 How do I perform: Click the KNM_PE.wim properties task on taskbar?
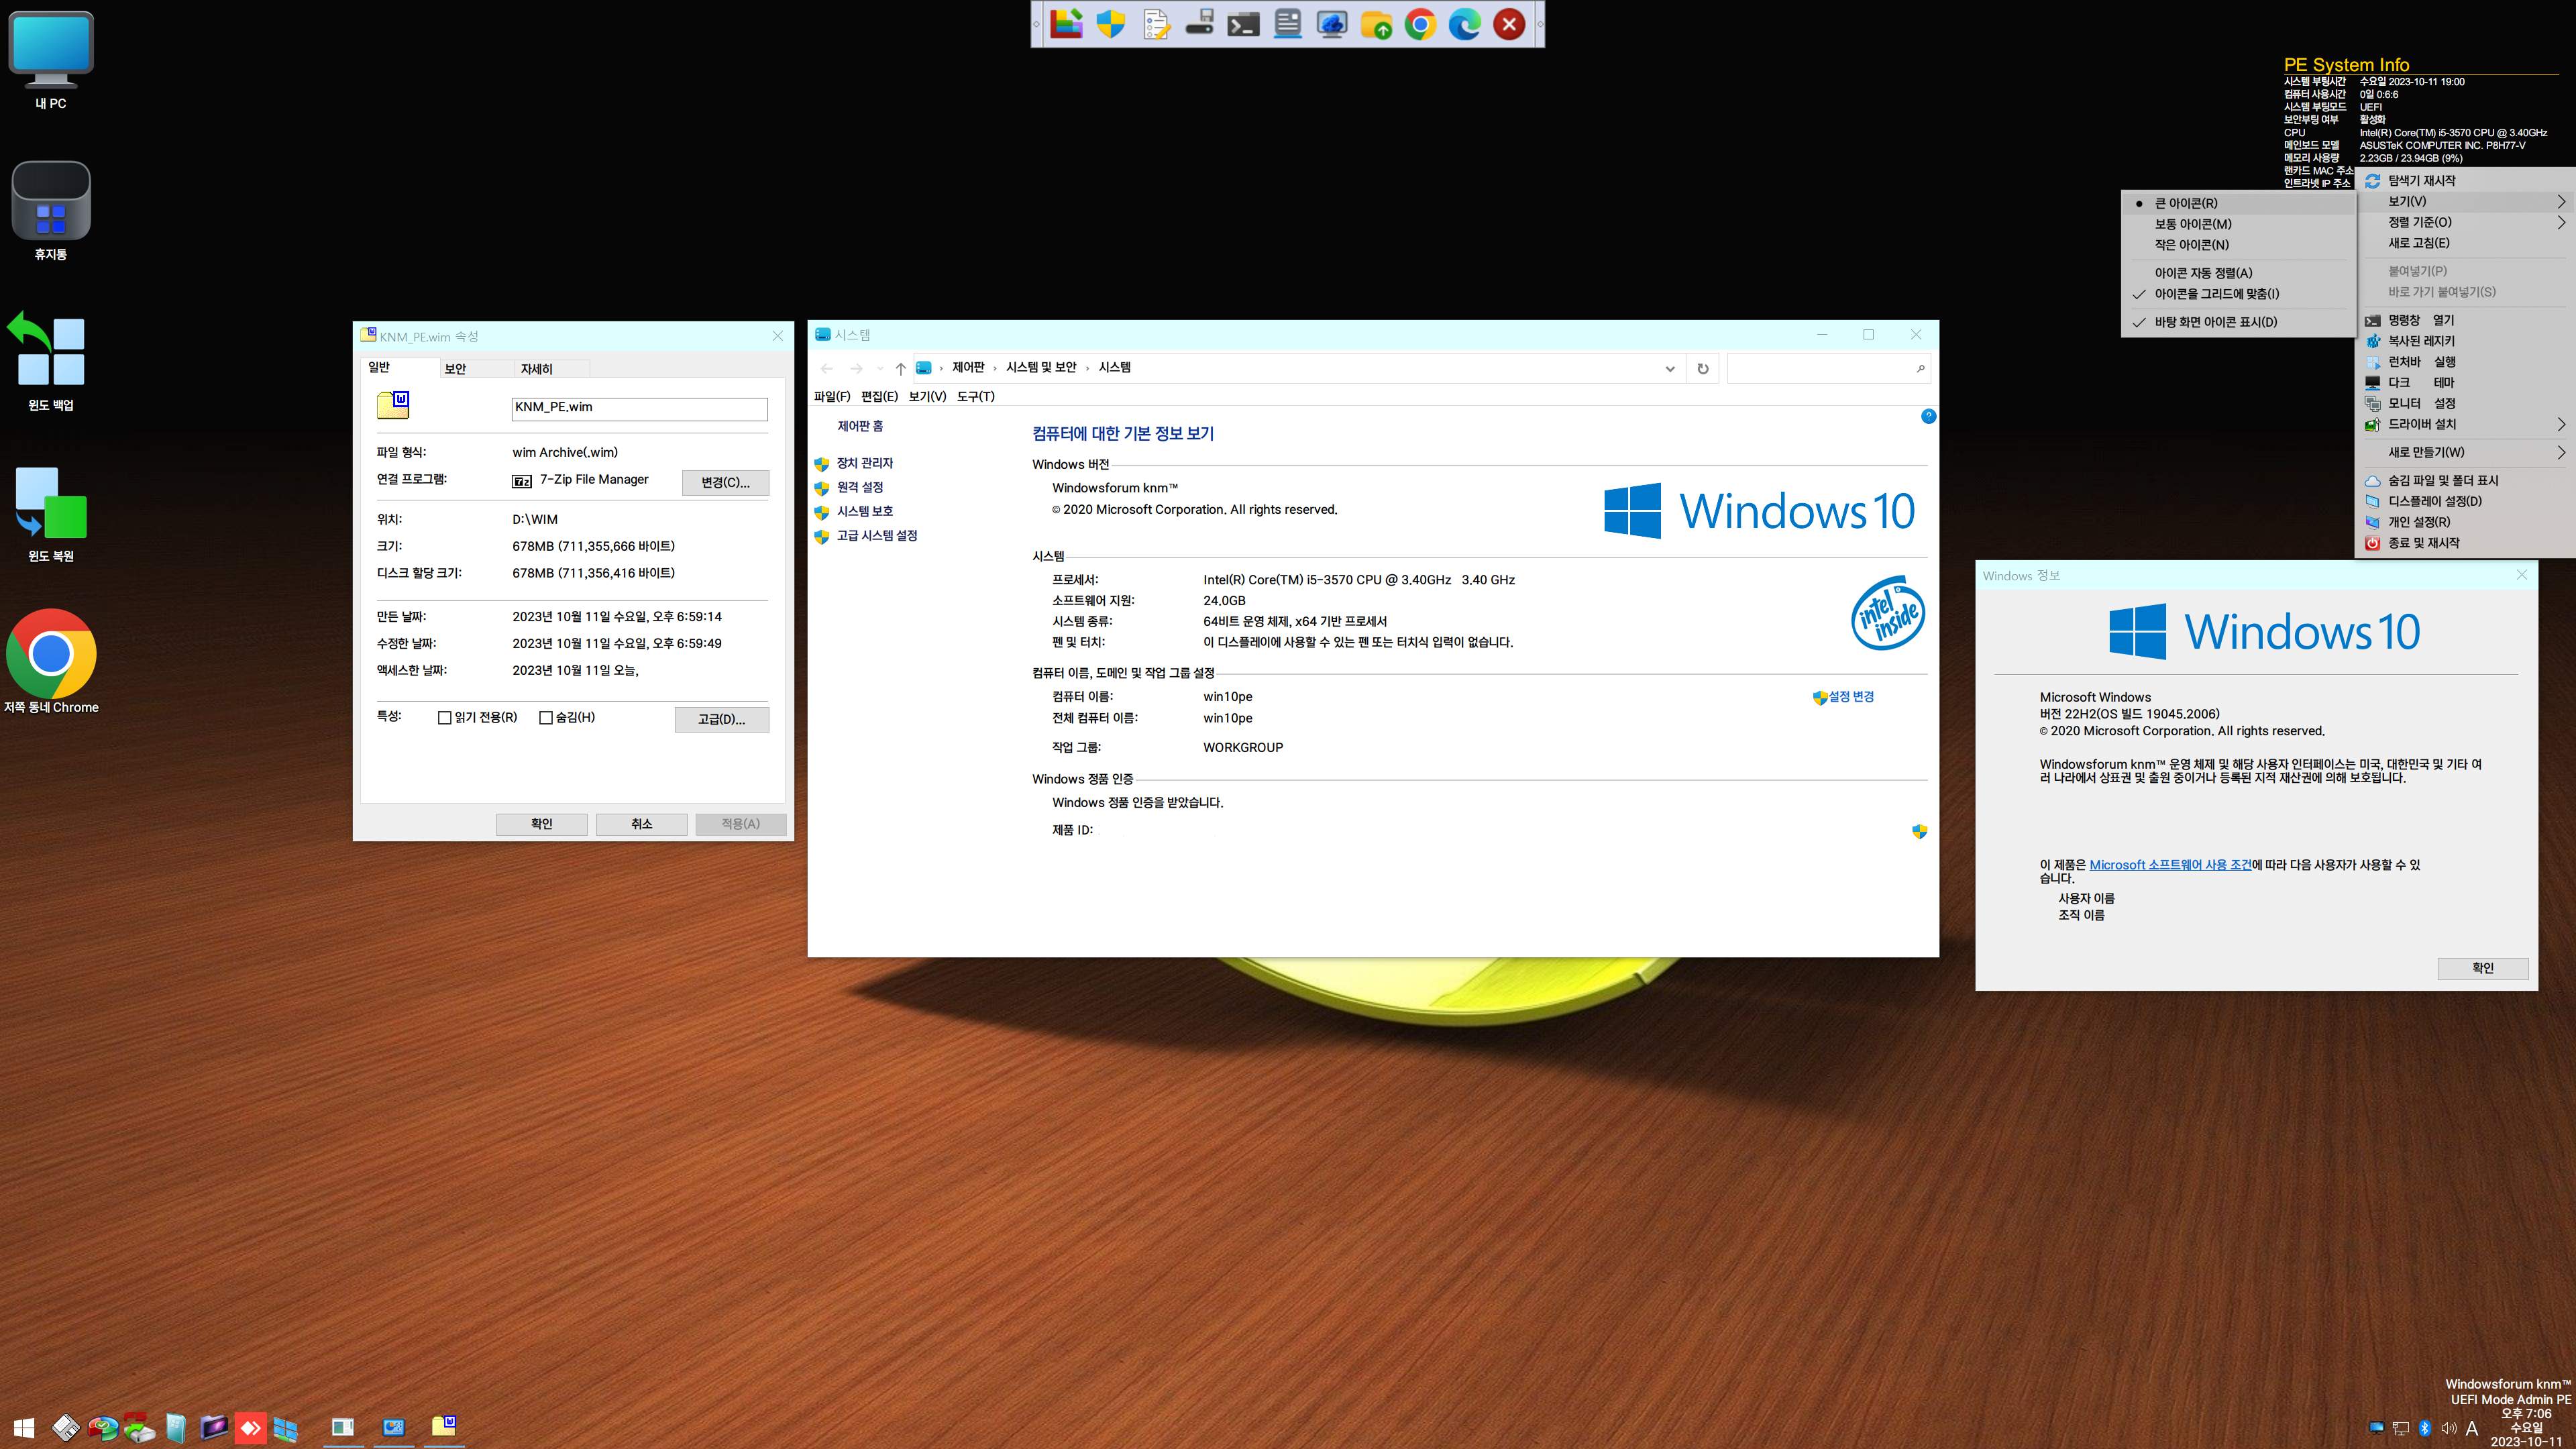[444, 1428]
